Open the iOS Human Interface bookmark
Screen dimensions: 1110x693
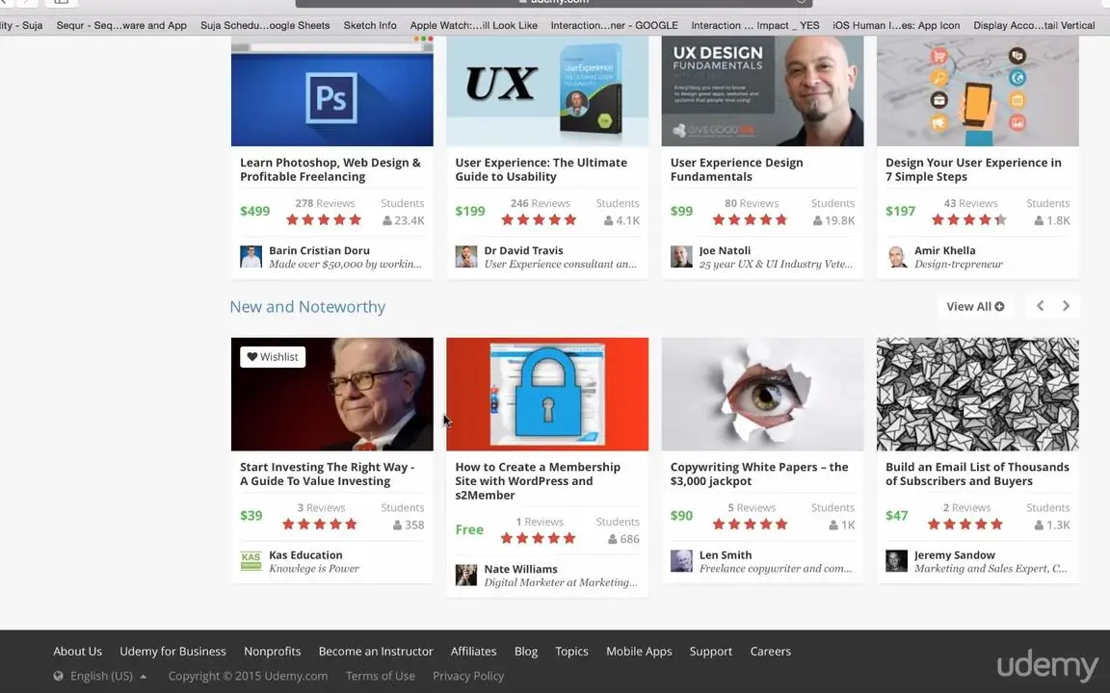click(x=896, y=25)
